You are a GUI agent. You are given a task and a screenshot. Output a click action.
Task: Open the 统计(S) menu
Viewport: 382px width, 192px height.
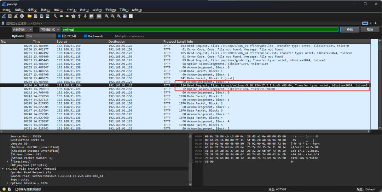[84, 10]
